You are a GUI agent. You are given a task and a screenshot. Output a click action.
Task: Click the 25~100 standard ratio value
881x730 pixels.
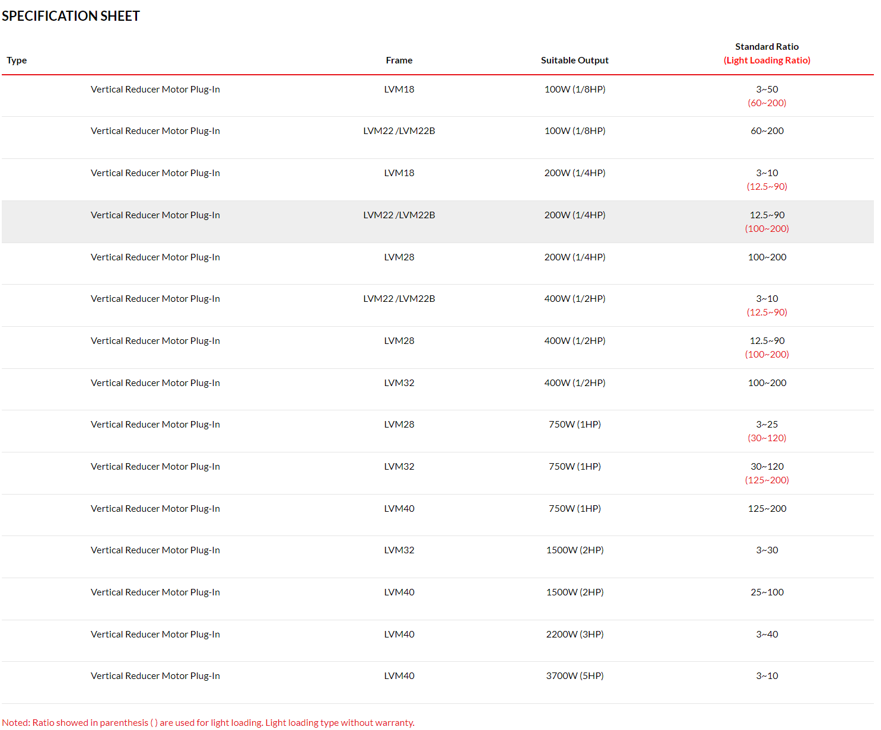click(x=767, y=592)
